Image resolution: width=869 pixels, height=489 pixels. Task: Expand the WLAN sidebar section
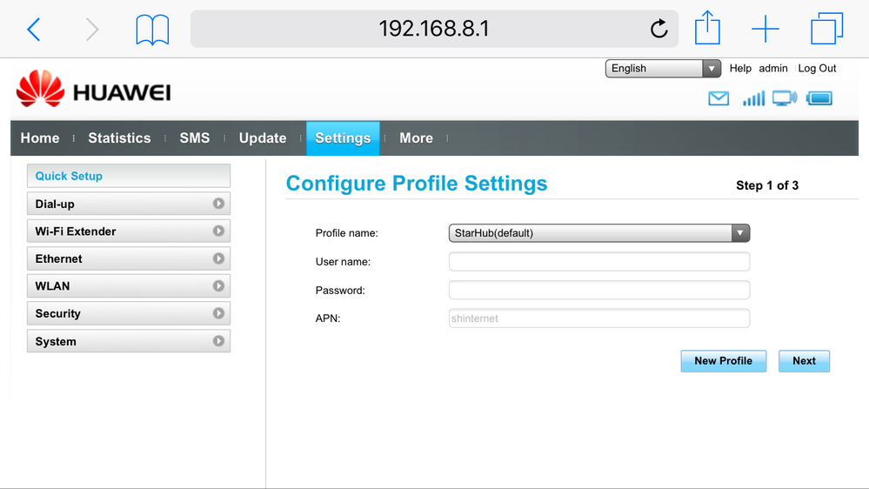[x=128, y=286]
